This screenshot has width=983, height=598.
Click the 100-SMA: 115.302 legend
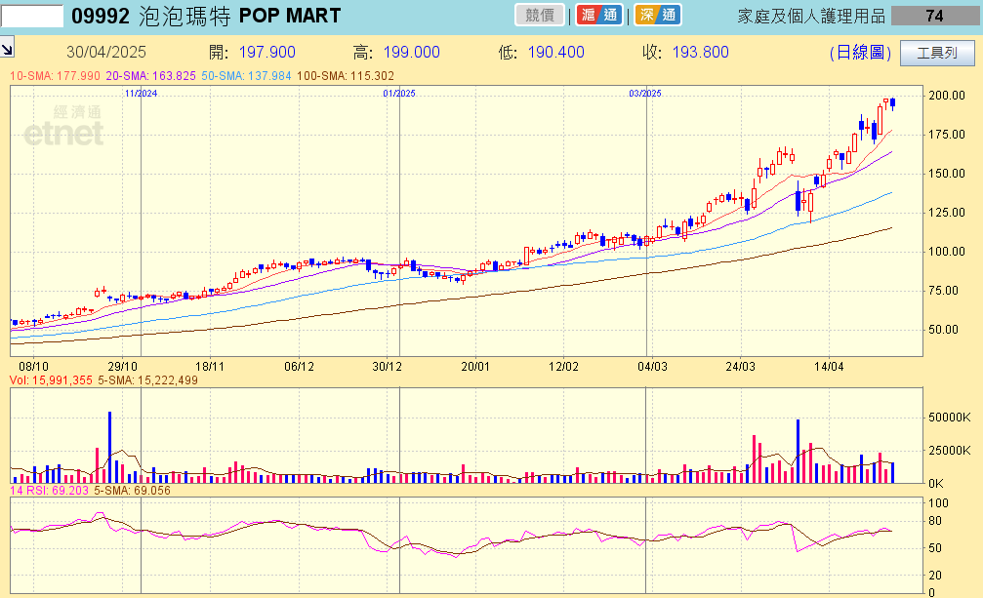pos(346,76)
